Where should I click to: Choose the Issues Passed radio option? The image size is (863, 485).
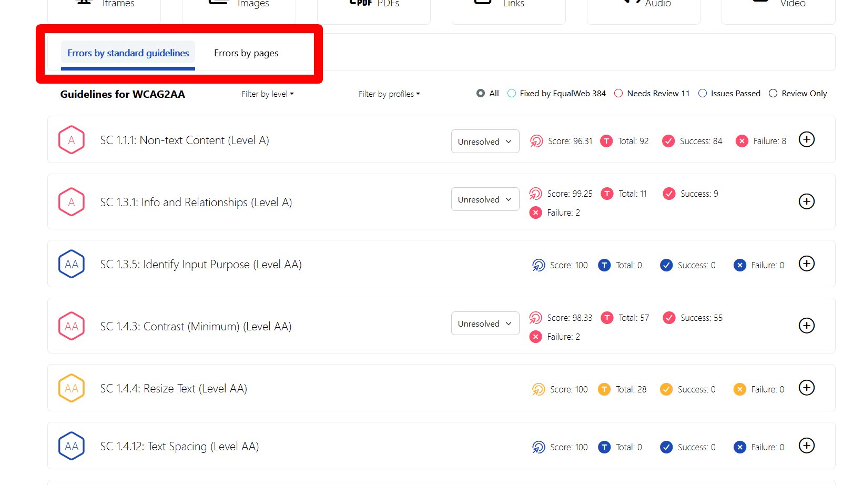point(703,94)
